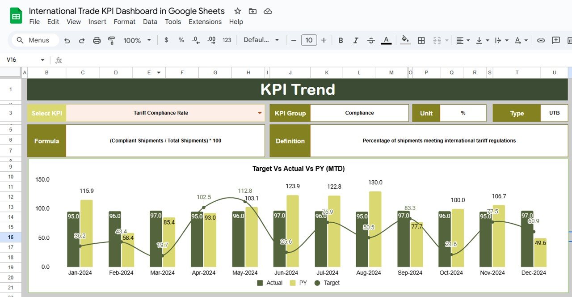Click the Target legend entry

(327, 283)
